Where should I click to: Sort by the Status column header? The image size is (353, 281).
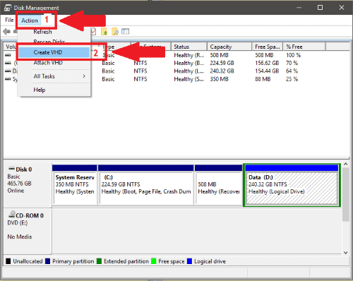pos(189,47)
